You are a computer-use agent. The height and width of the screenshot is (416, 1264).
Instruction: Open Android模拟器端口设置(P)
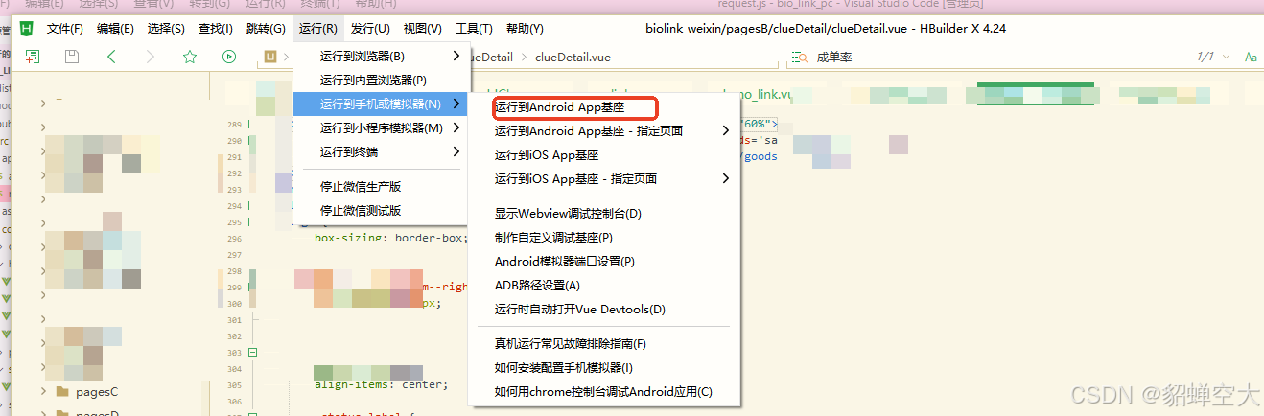(x=603, y=261)
